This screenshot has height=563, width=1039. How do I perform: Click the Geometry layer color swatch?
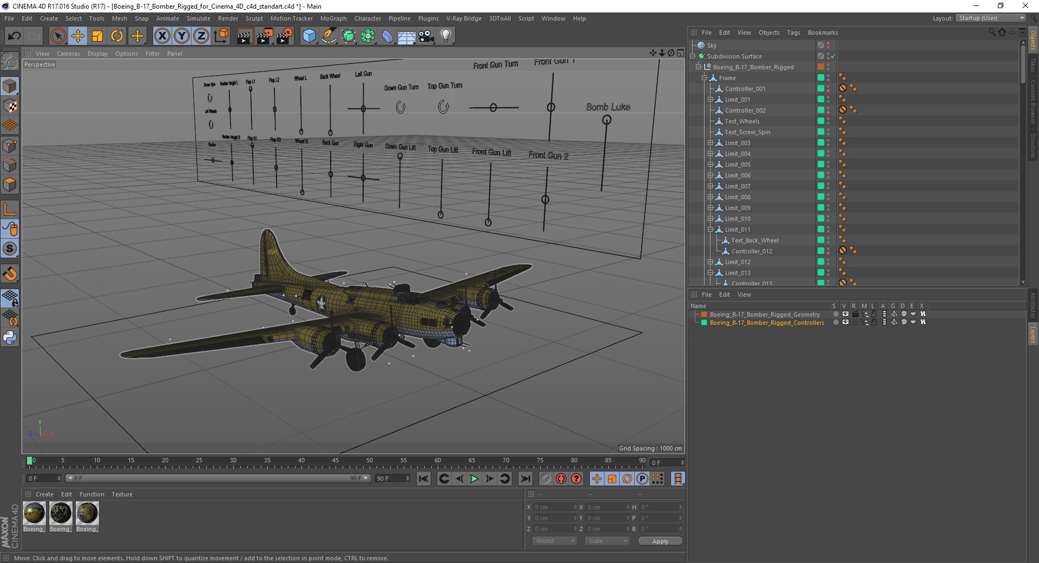click(704, 314)
